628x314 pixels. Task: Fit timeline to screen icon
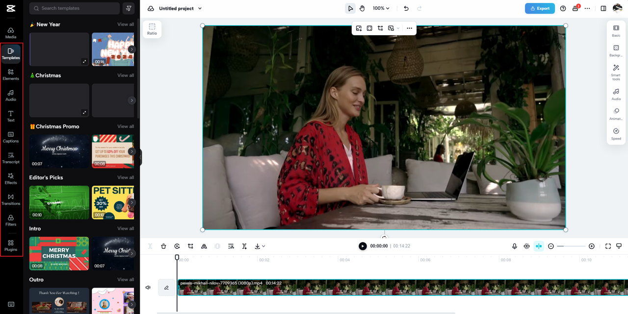point(608,246)
